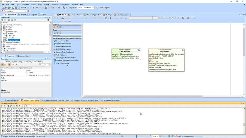
Task: Expand more palette tools arrow below SCM Configuration
Action: [67, 66]
